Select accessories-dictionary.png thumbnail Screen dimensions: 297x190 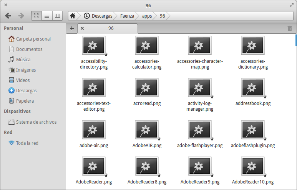pos(253,46)
